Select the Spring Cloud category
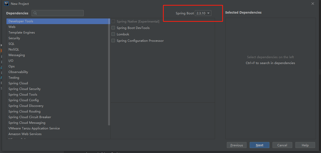The image size is (321, 153). click(57, 83)
